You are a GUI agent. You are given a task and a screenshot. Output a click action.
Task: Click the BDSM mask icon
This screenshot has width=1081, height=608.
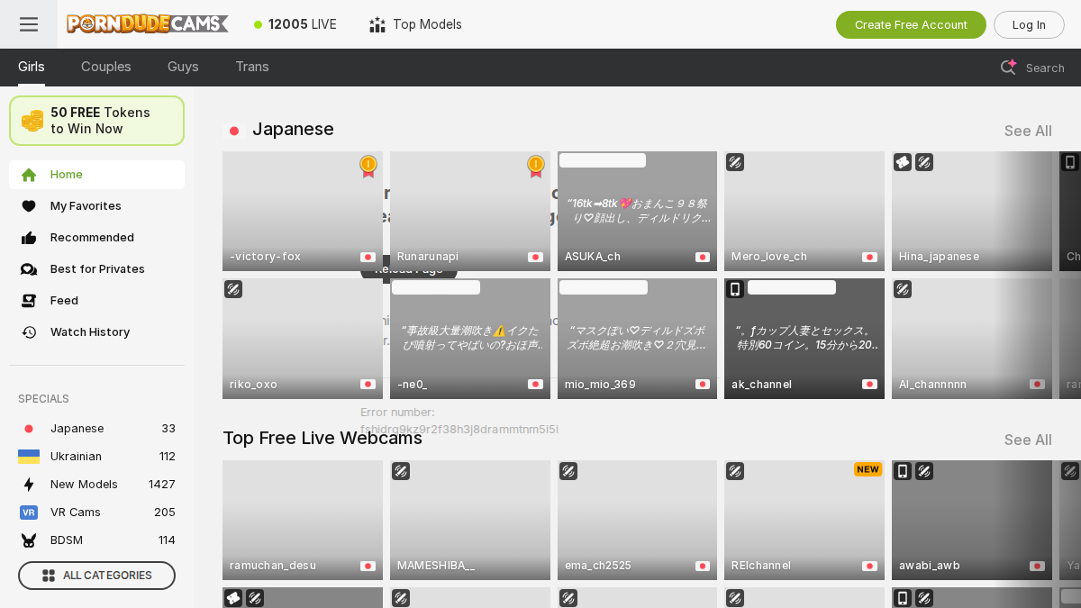[29, 540]
